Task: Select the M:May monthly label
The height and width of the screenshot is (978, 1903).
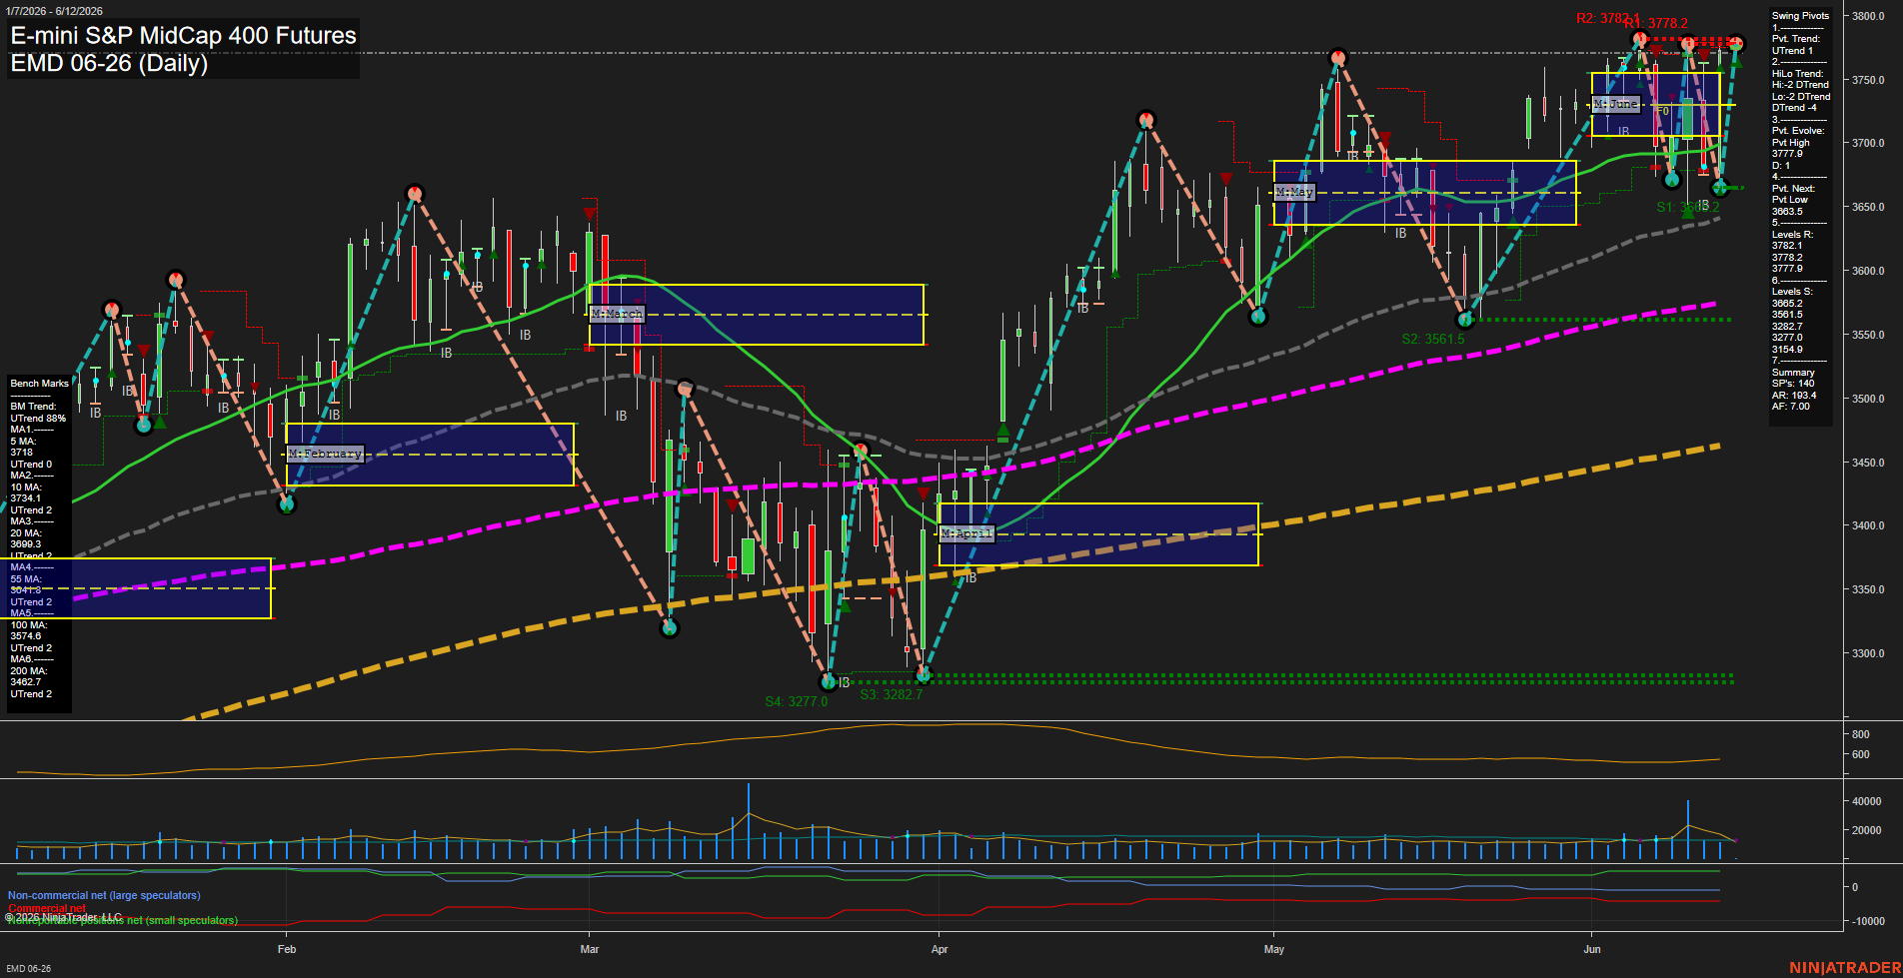Action: click(1294, 192)
